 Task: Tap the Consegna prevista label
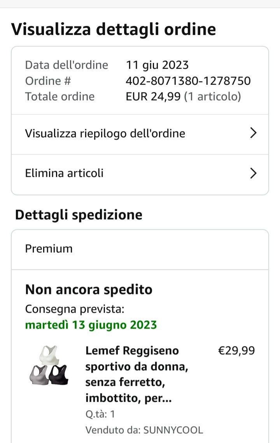pos(75,309)
